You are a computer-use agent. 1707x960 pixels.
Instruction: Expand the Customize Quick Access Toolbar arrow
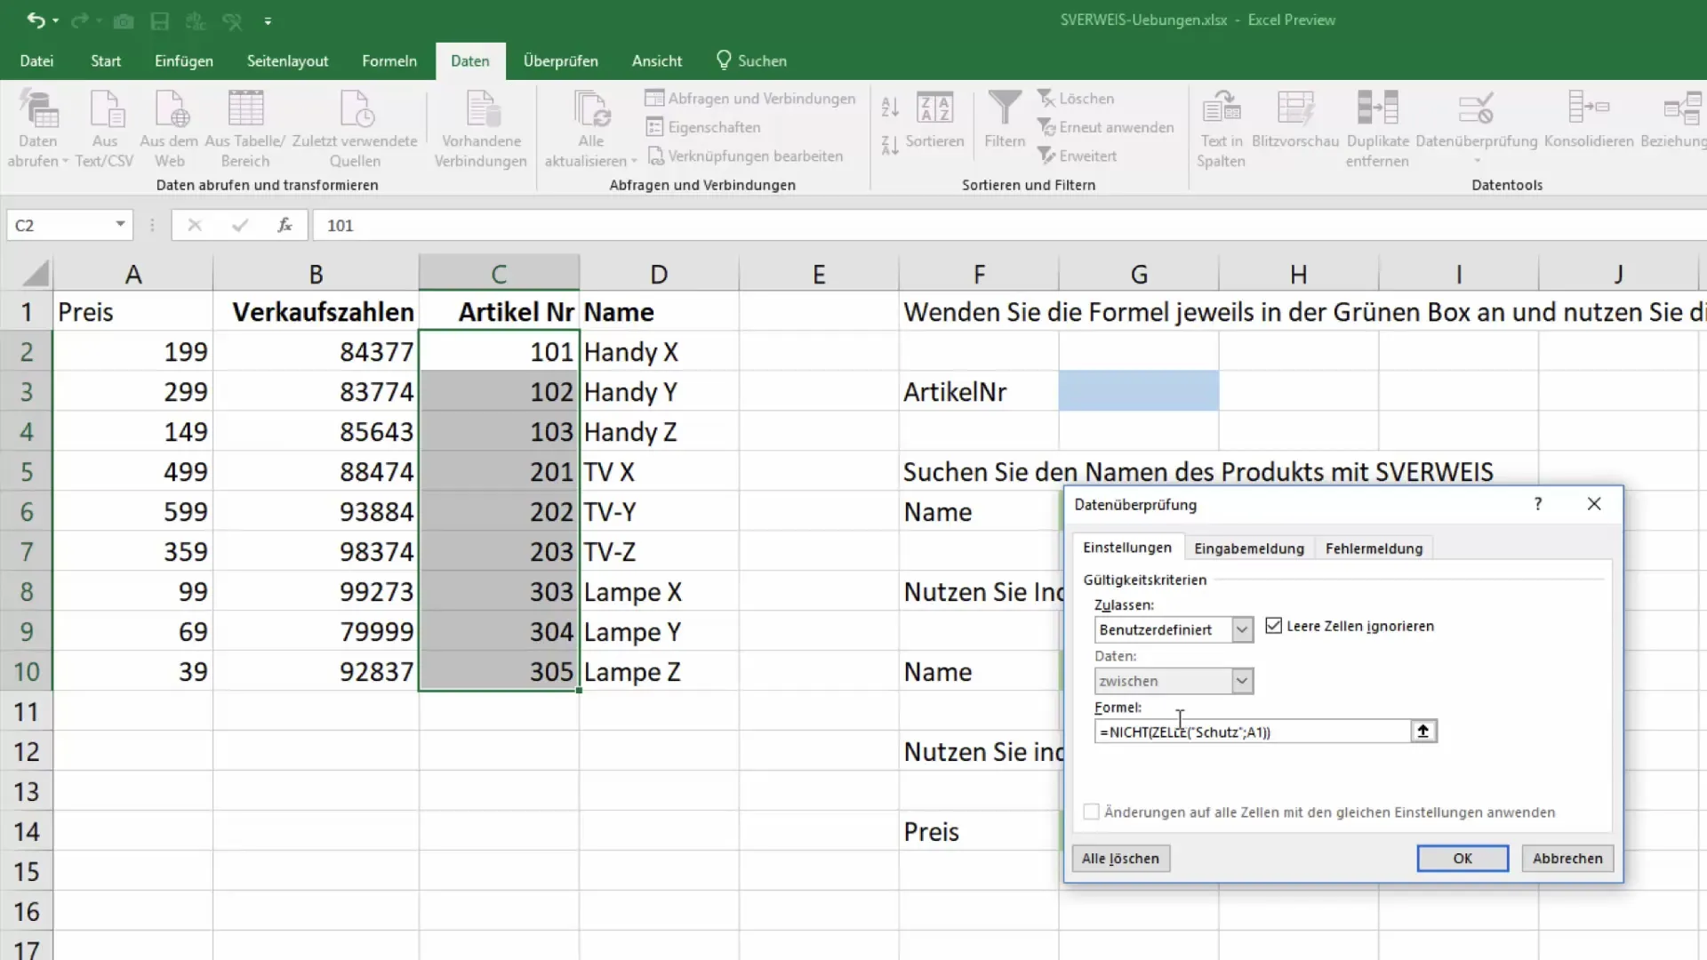coord(268,20)
